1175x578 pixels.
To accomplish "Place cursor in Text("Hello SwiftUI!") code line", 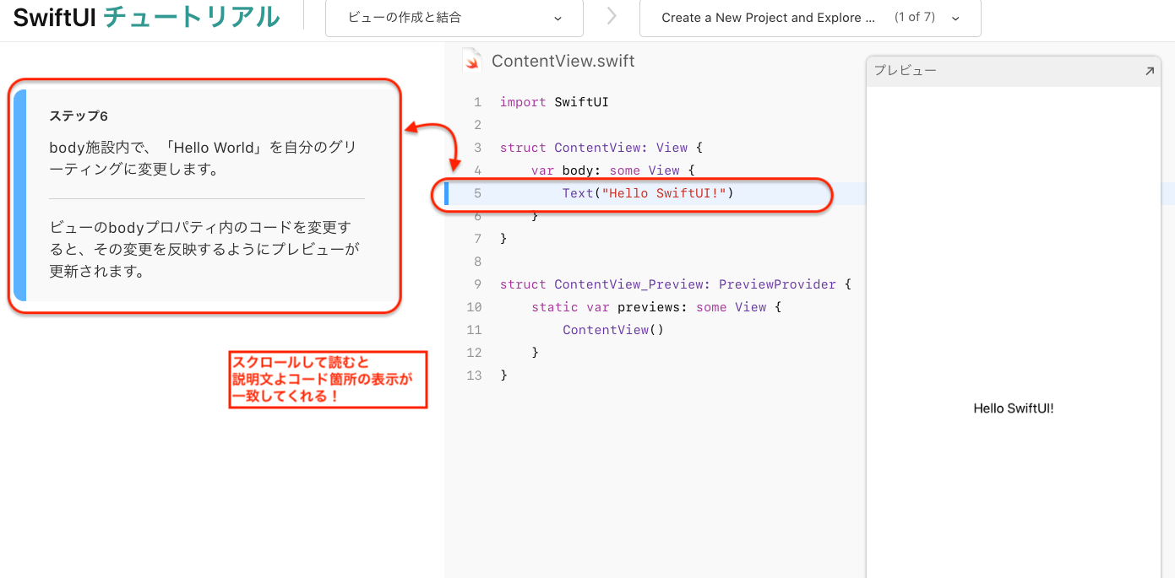I will [x=648, y=193].
